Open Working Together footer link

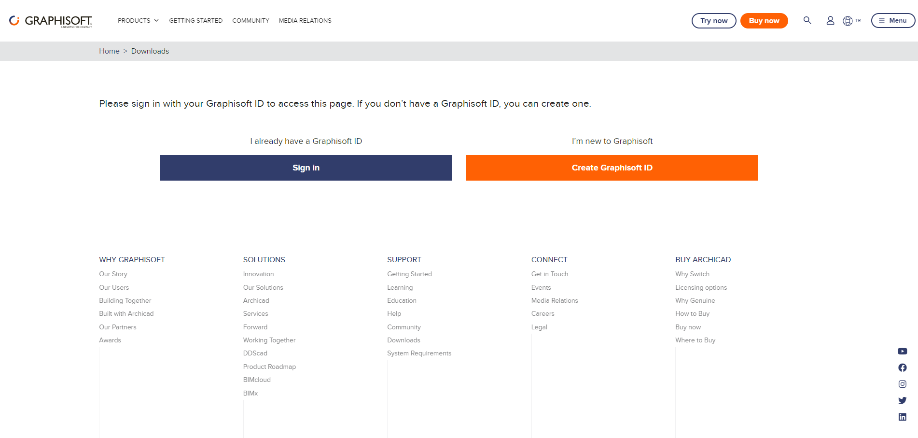coord(269,340)
